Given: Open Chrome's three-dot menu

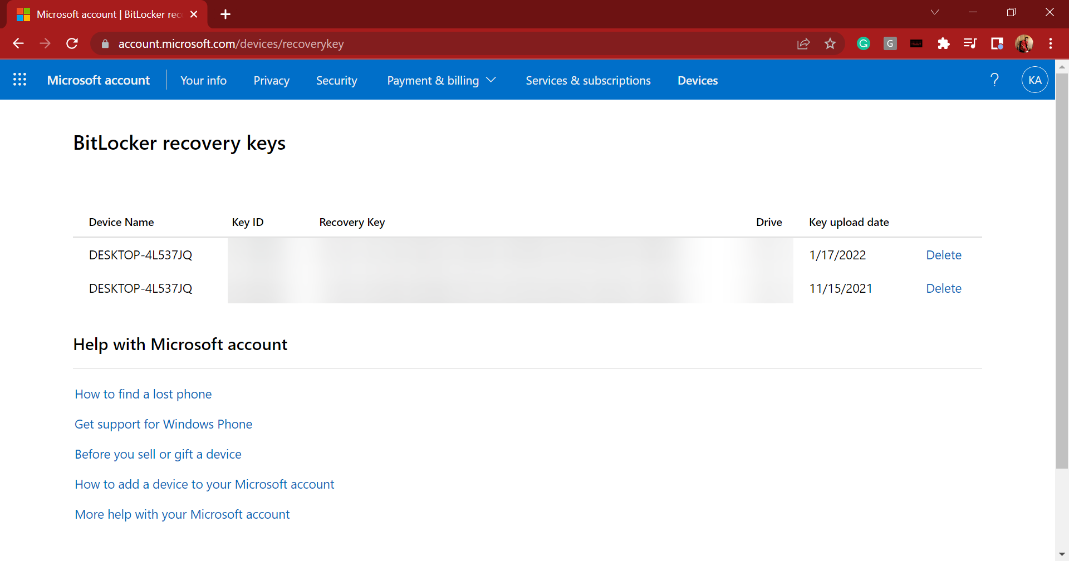Looking at the screenshot, I should point(1050,43).
